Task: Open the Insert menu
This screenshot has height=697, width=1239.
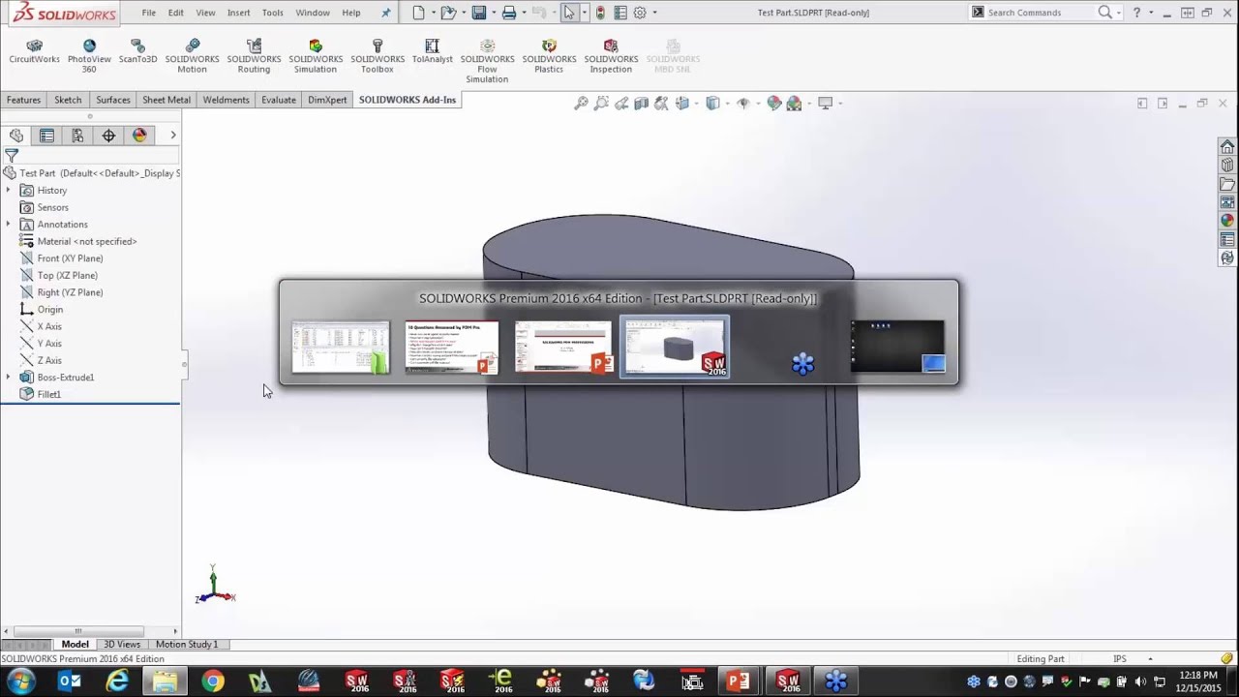Action: coord(238,13)
